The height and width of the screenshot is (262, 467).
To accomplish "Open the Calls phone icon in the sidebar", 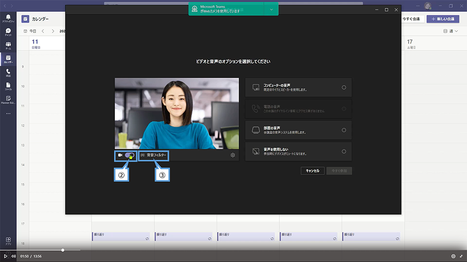I will (x=8, y=73).
